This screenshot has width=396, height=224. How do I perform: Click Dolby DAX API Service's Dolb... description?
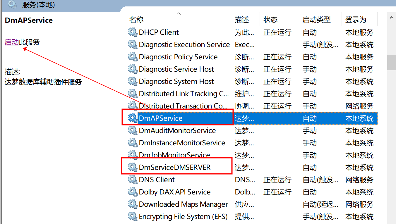[245, 192]
